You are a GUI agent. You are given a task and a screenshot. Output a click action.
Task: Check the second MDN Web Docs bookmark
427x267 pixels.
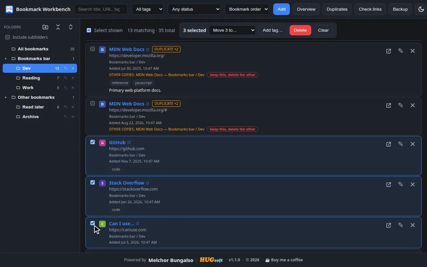click(93, 103)
